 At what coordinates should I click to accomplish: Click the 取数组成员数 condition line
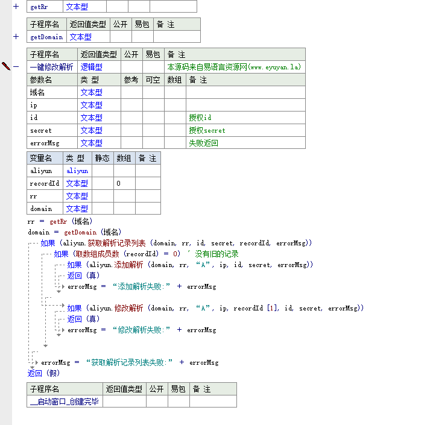click(117, 254)
